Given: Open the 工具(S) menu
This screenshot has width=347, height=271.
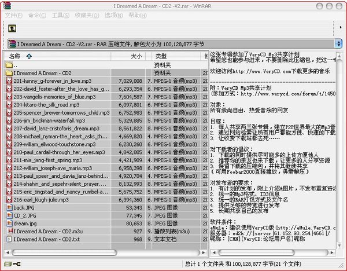Looking at the screenshot, I should point(61,15).
